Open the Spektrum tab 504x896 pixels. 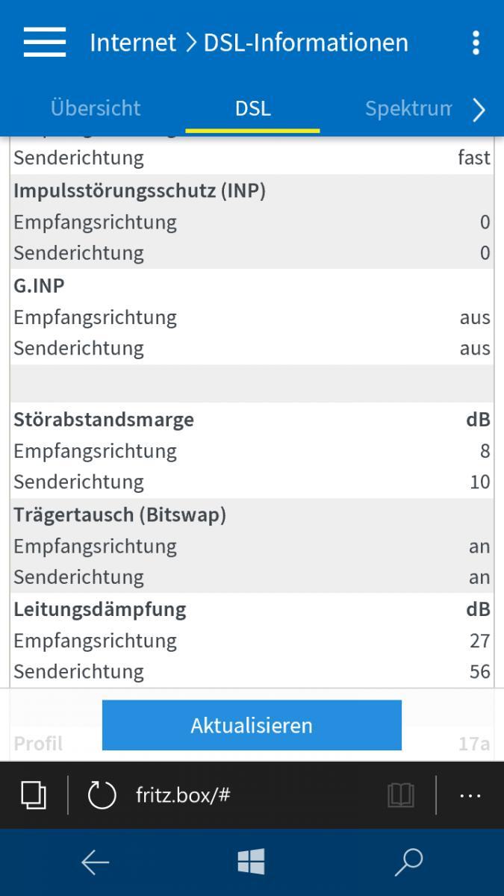408,108
